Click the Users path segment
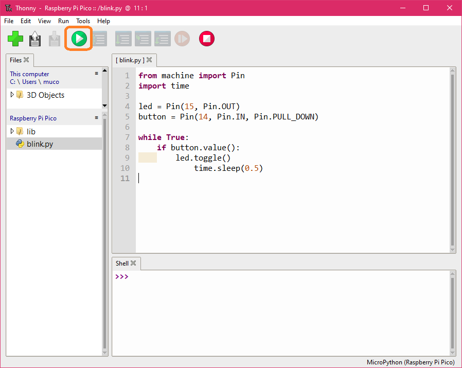 click(x=29, y=82)
